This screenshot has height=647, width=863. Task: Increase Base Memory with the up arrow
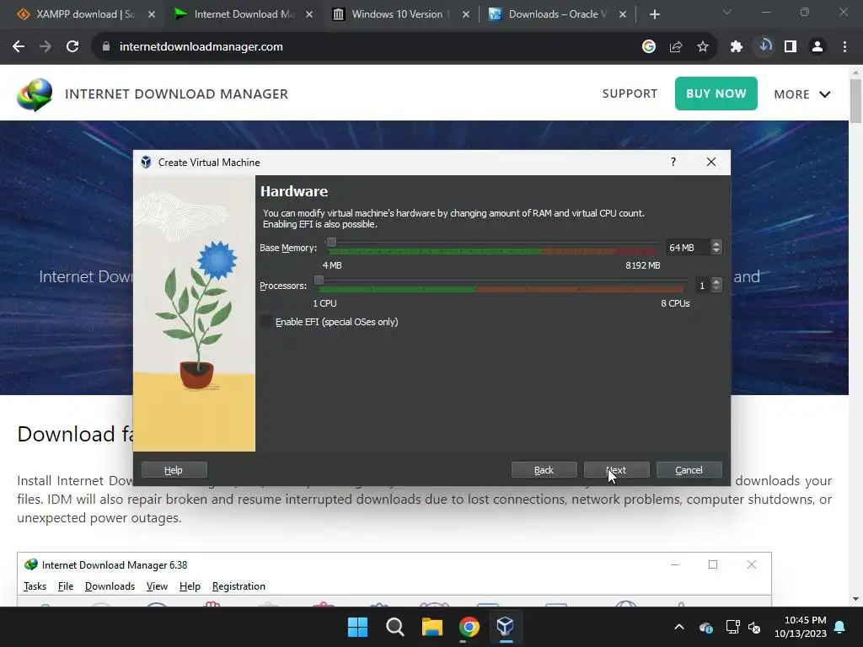coord(716,243)
